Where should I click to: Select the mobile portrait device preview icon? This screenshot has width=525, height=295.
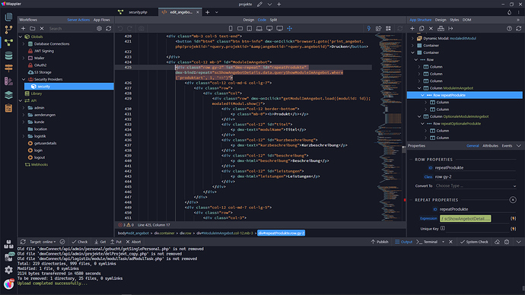[231, 28]
